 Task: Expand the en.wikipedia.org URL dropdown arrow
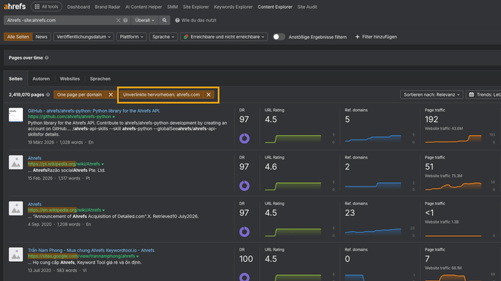coord(104,210)
